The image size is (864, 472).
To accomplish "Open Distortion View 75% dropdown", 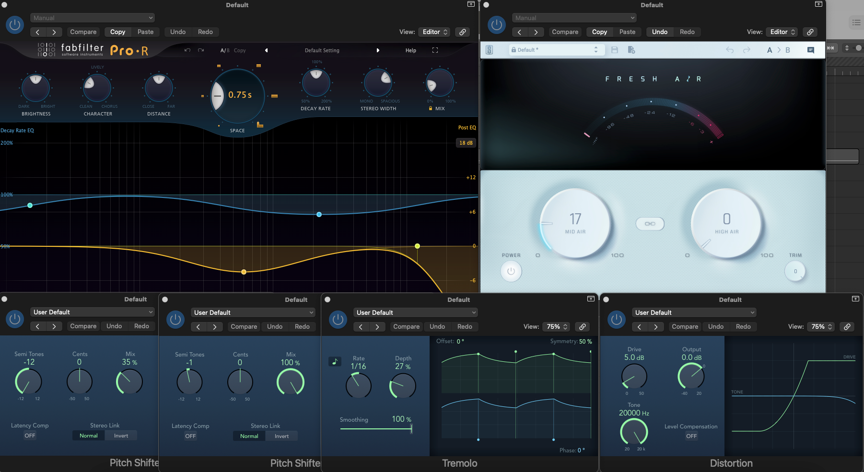I will tap(821, 327).
